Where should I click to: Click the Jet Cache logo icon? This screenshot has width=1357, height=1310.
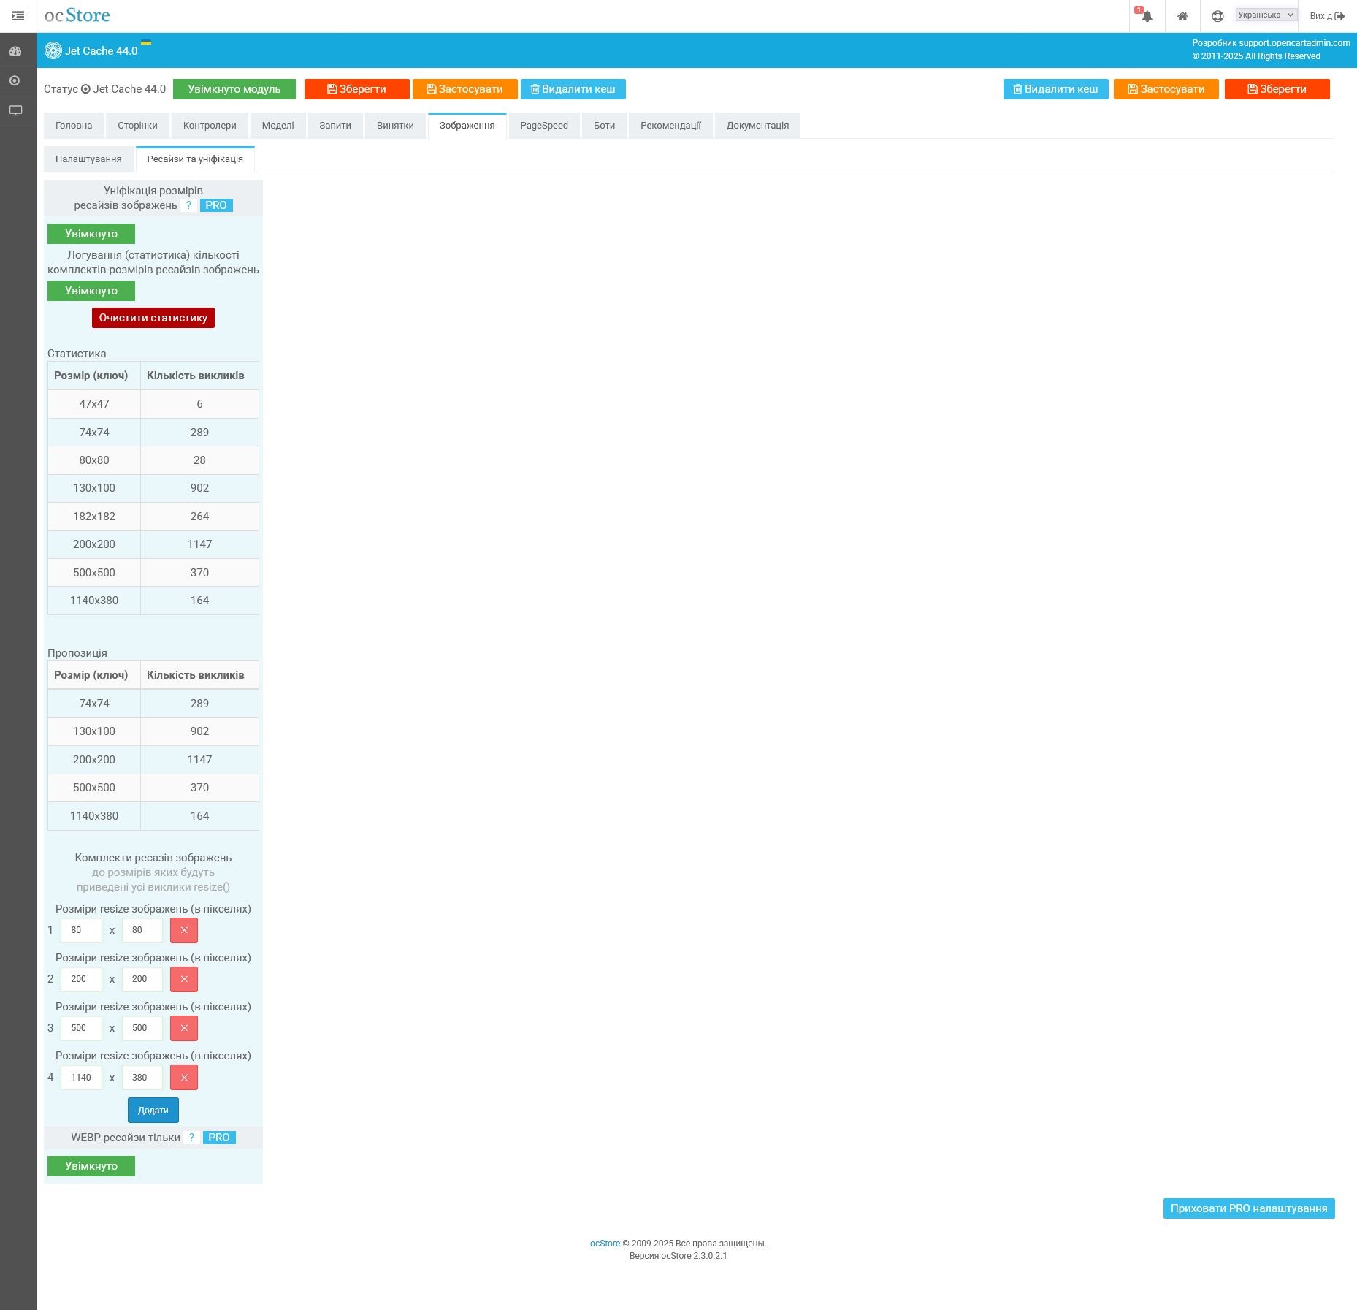coord(53,50)
